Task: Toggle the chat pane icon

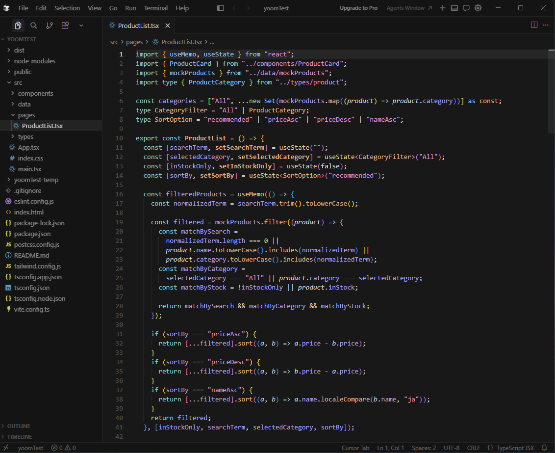Action: (466, 8)
